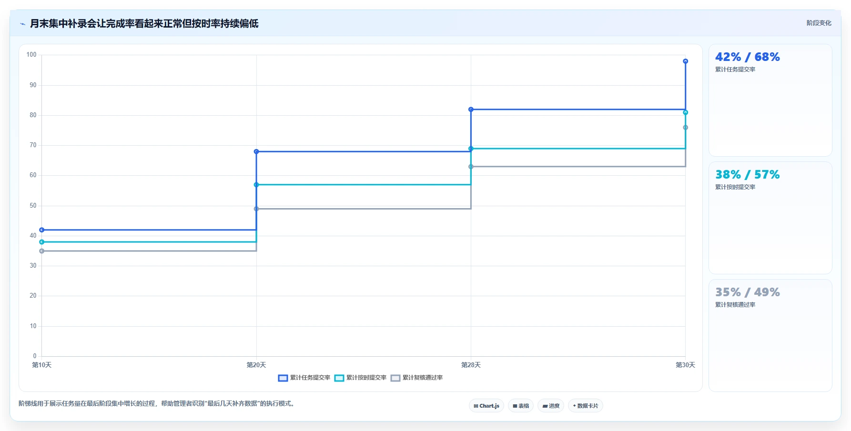Toggle 累计复核通过率 legend series

tap(417, 378)
